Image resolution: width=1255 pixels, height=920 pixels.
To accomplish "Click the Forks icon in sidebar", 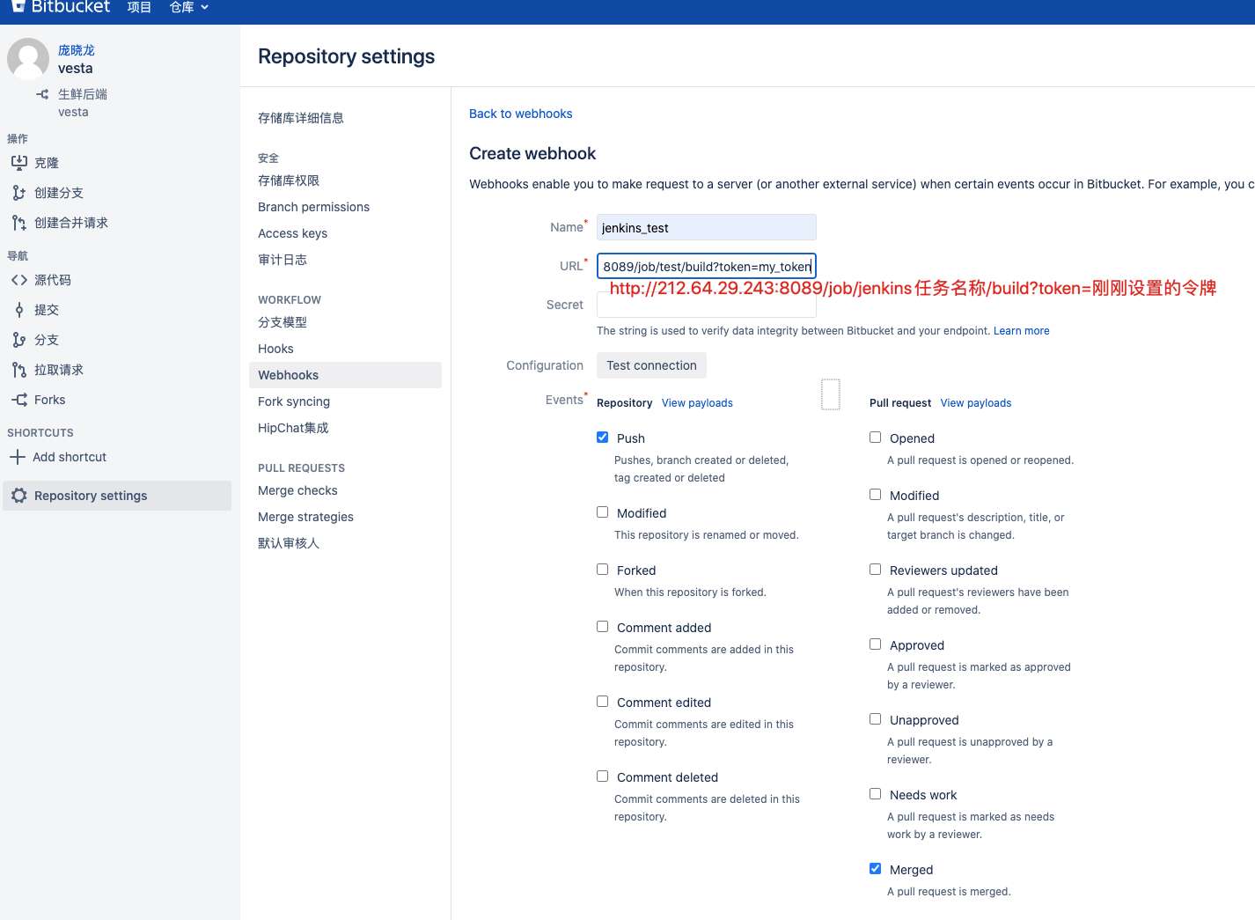I will [x=19, y=400].
